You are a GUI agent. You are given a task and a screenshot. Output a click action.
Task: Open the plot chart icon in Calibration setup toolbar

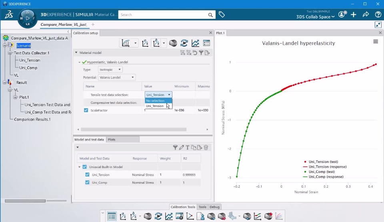tap(195, 43)
